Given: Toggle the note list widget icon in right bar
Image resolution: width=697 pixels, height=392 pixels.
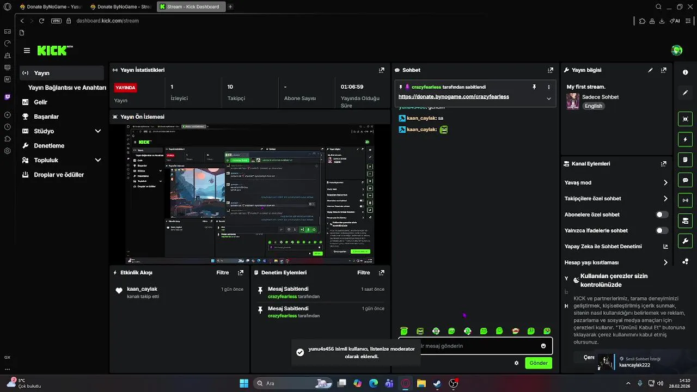Looking at the screenshot, I should 685,160.
